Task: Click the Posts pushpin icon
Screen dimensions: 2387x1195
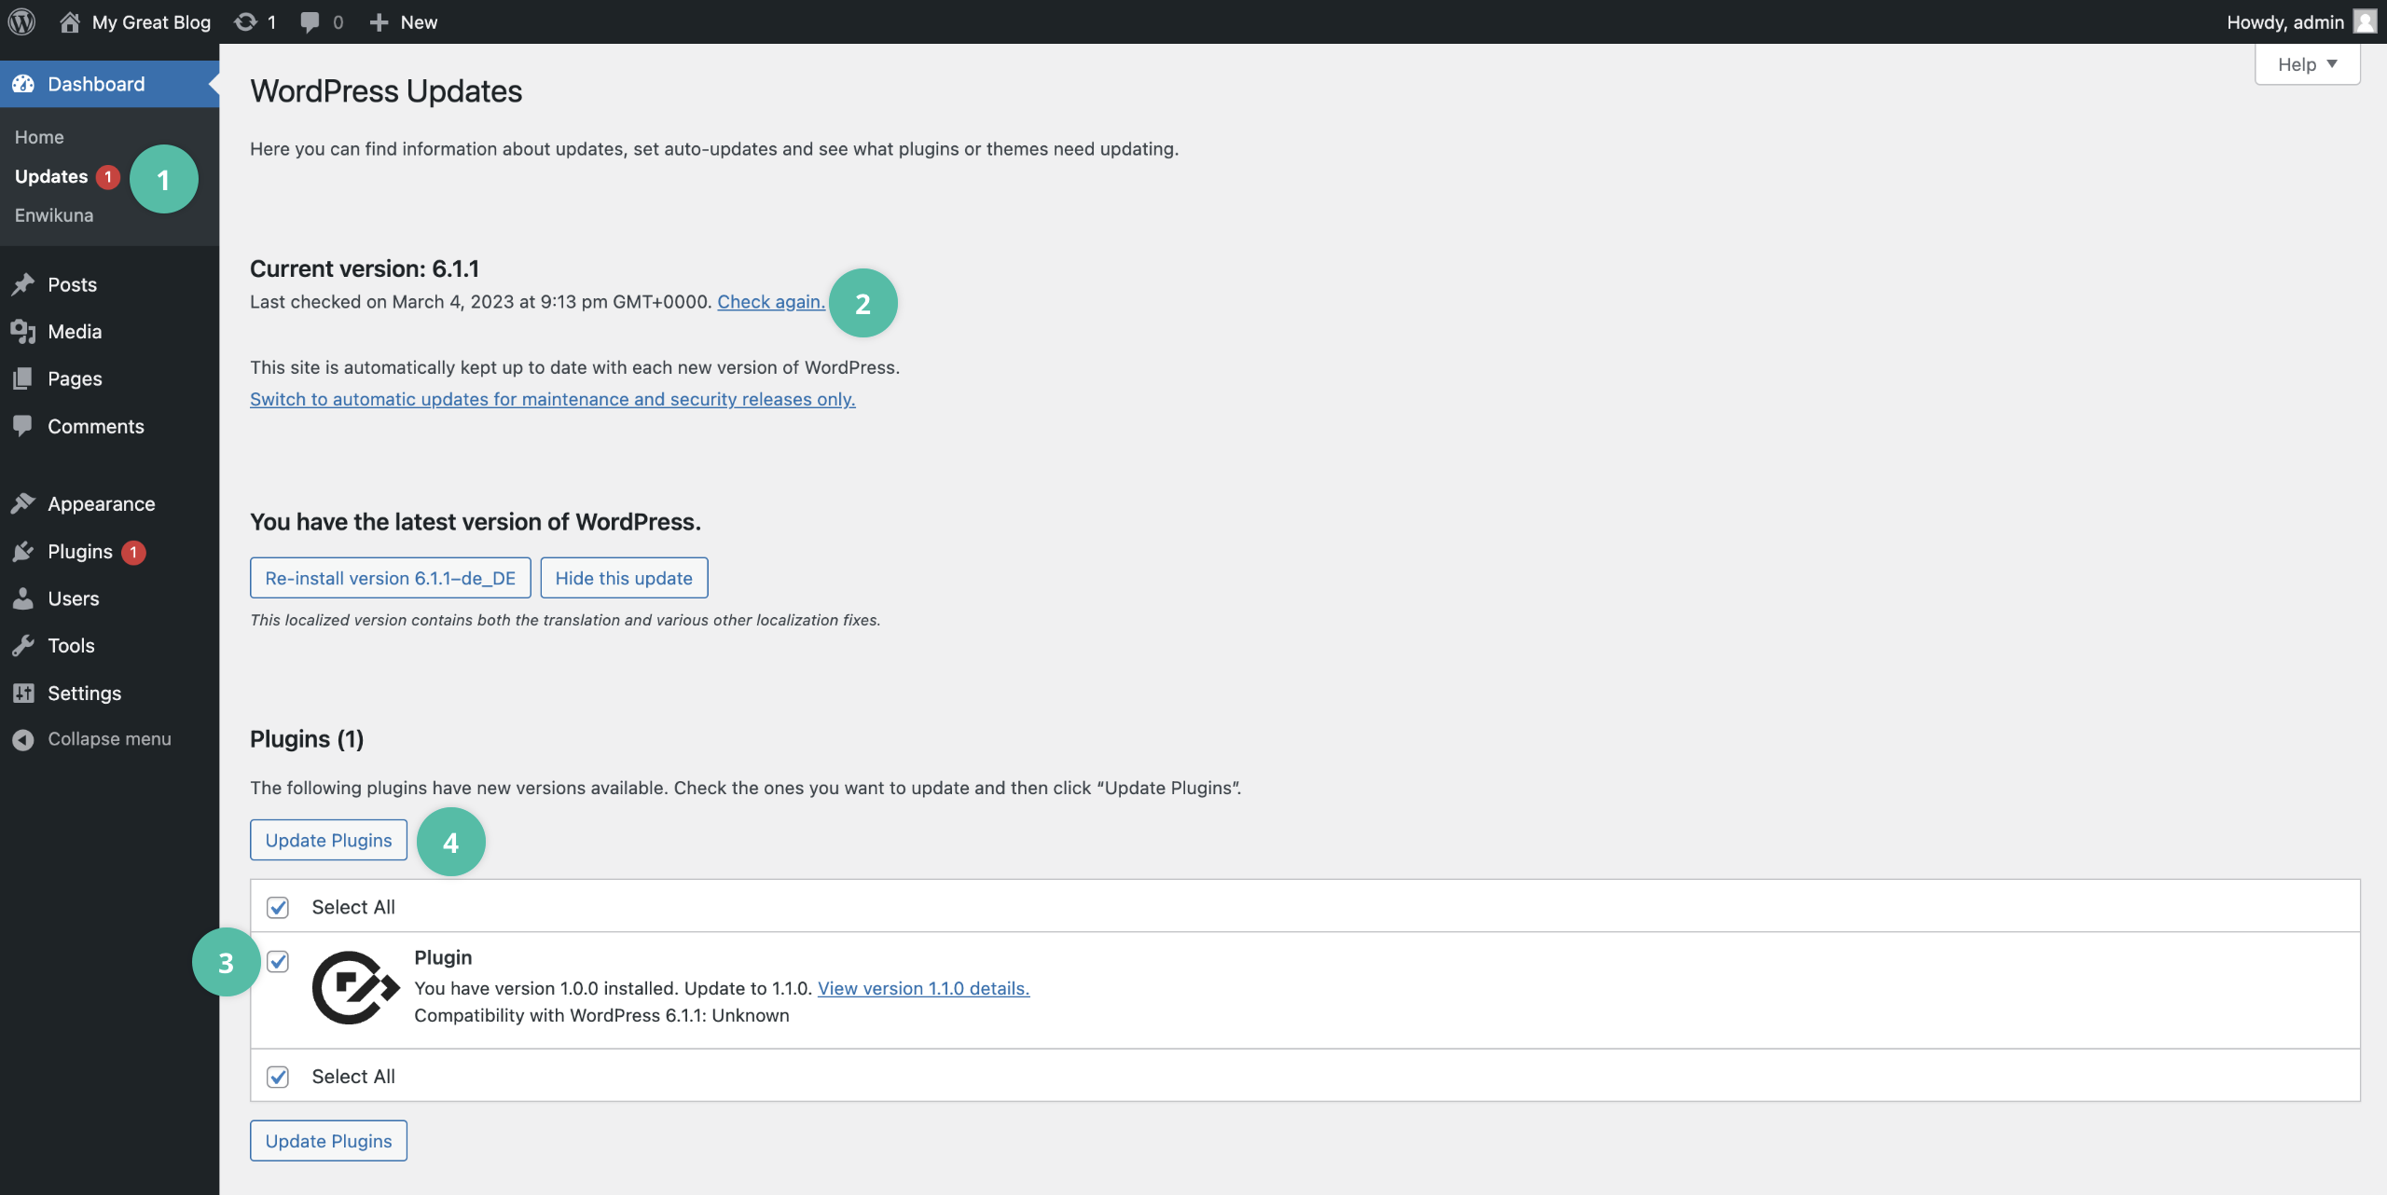Action: tap(23, 284)
